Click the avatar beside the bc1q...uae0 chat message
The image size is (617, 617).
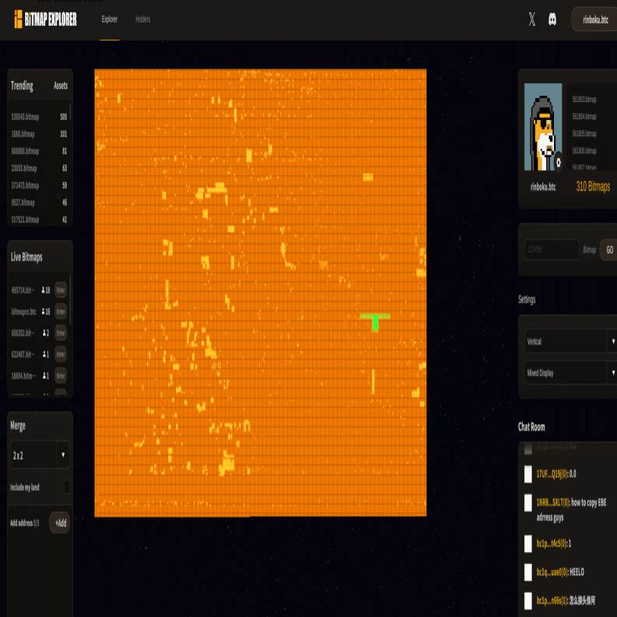click(528, 572)
